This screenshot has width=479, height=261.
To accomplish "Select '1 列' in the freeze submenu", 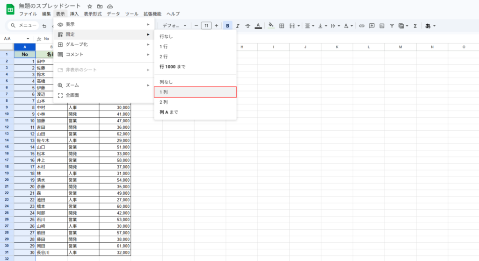I will [195, 92].
